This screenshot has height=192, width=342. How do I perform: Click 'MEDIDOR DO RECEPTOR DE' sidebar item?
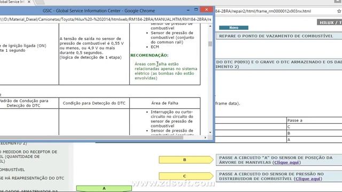(x=28, y=152)
